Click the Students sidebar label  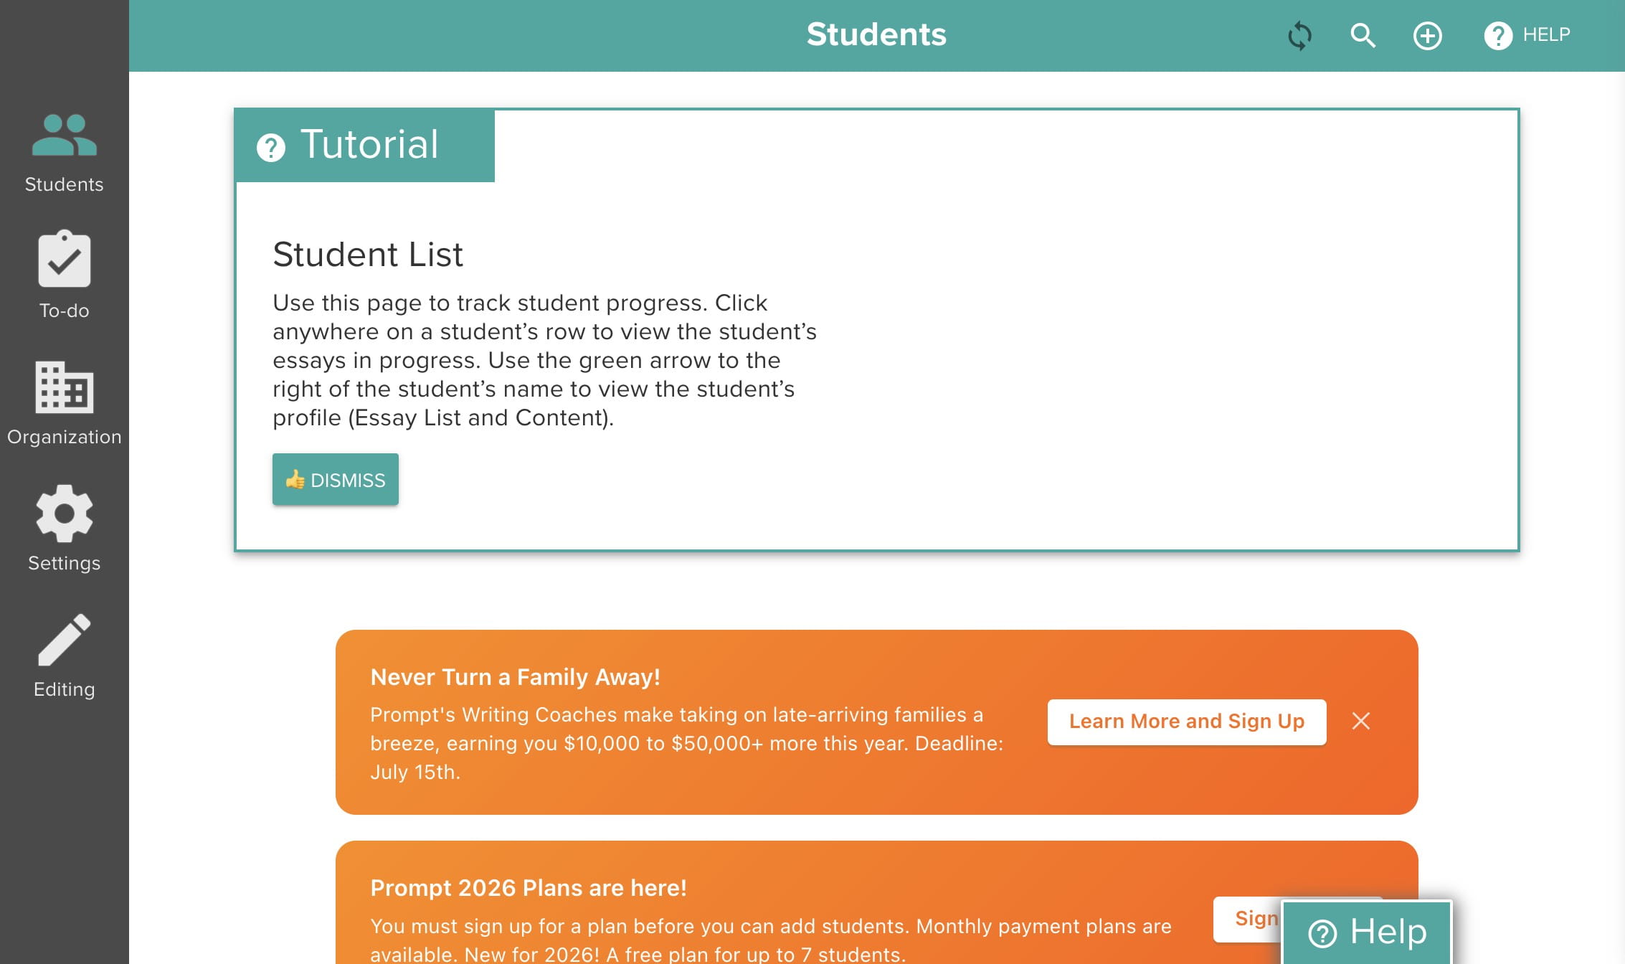(64, 184)
